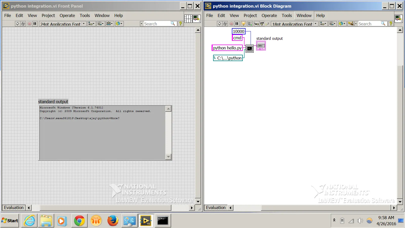This screenshot has width=405, height=228.
Task: Click the Windows Start button
Action: (10, 221)
